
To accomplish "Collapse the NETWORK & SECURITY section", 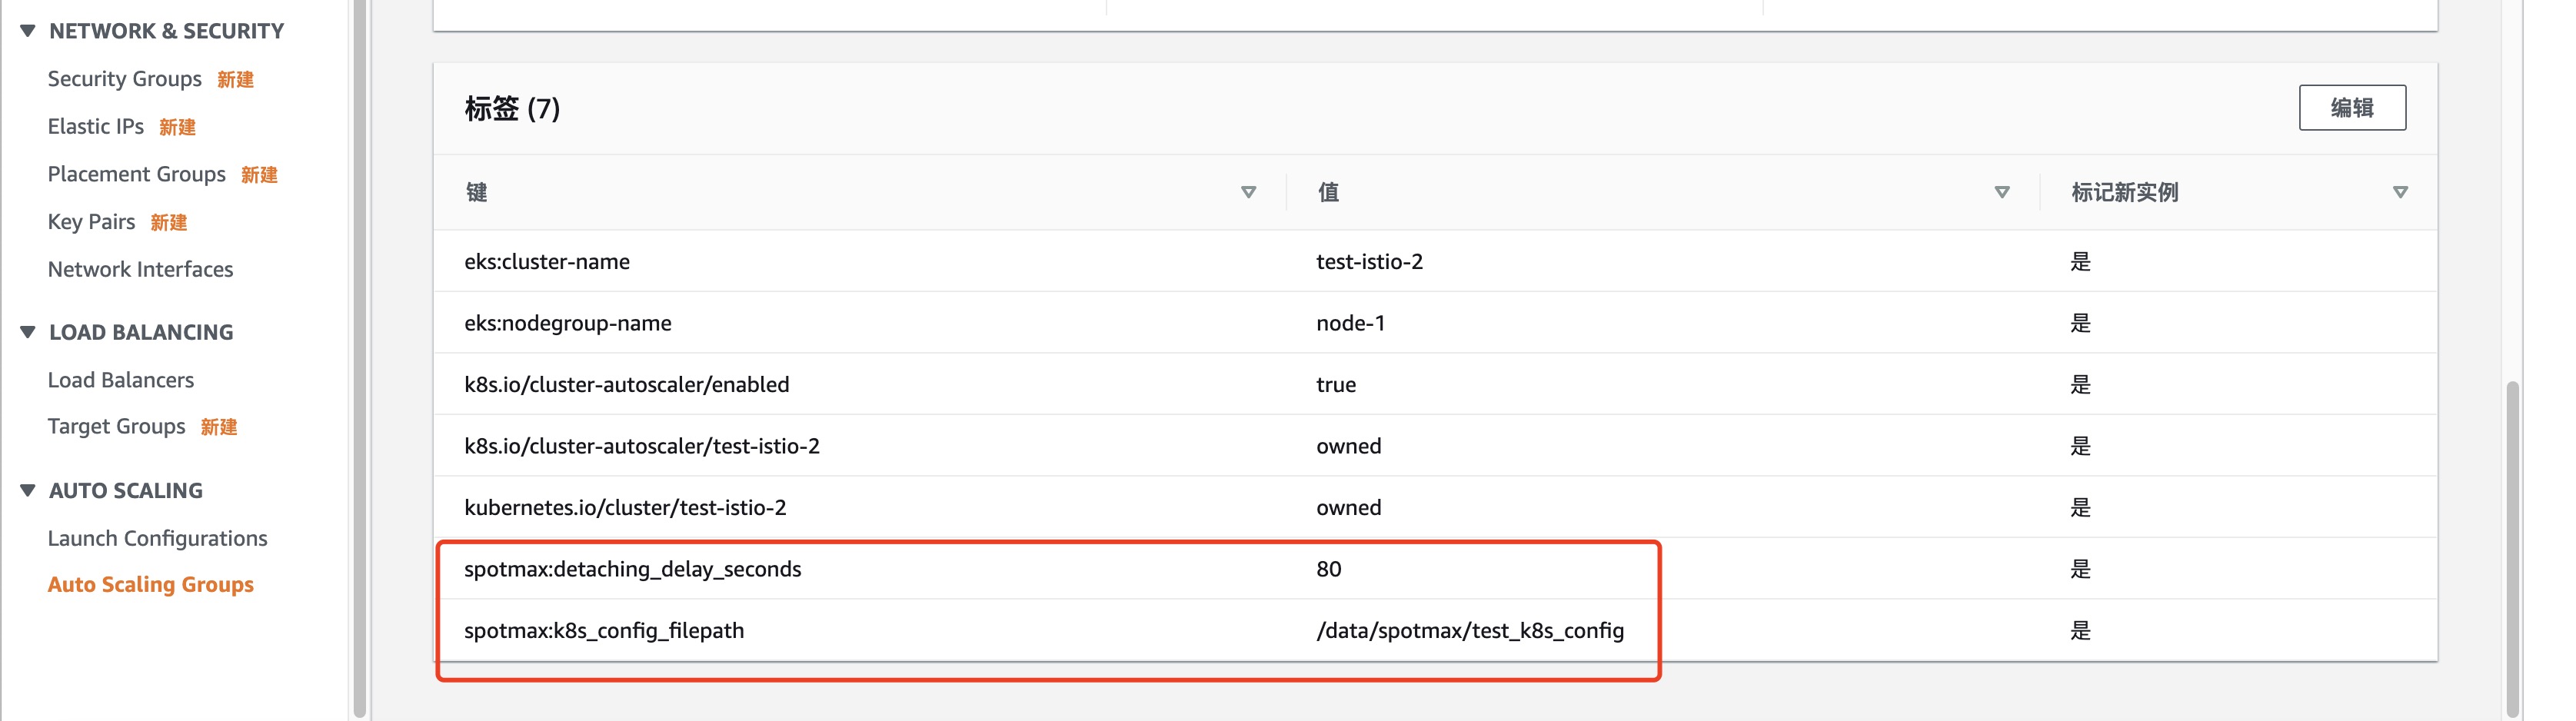I will coord(28,31).
